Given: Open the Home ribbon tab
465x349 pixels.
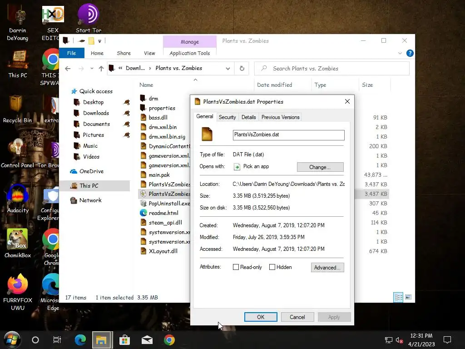Looking at the screenshot, I should pos(97,53).
